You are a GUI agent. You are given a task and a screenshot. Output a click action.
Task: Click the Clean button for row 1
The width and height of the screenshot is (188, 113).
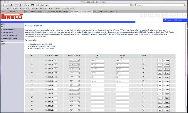[x=167, y=61]
